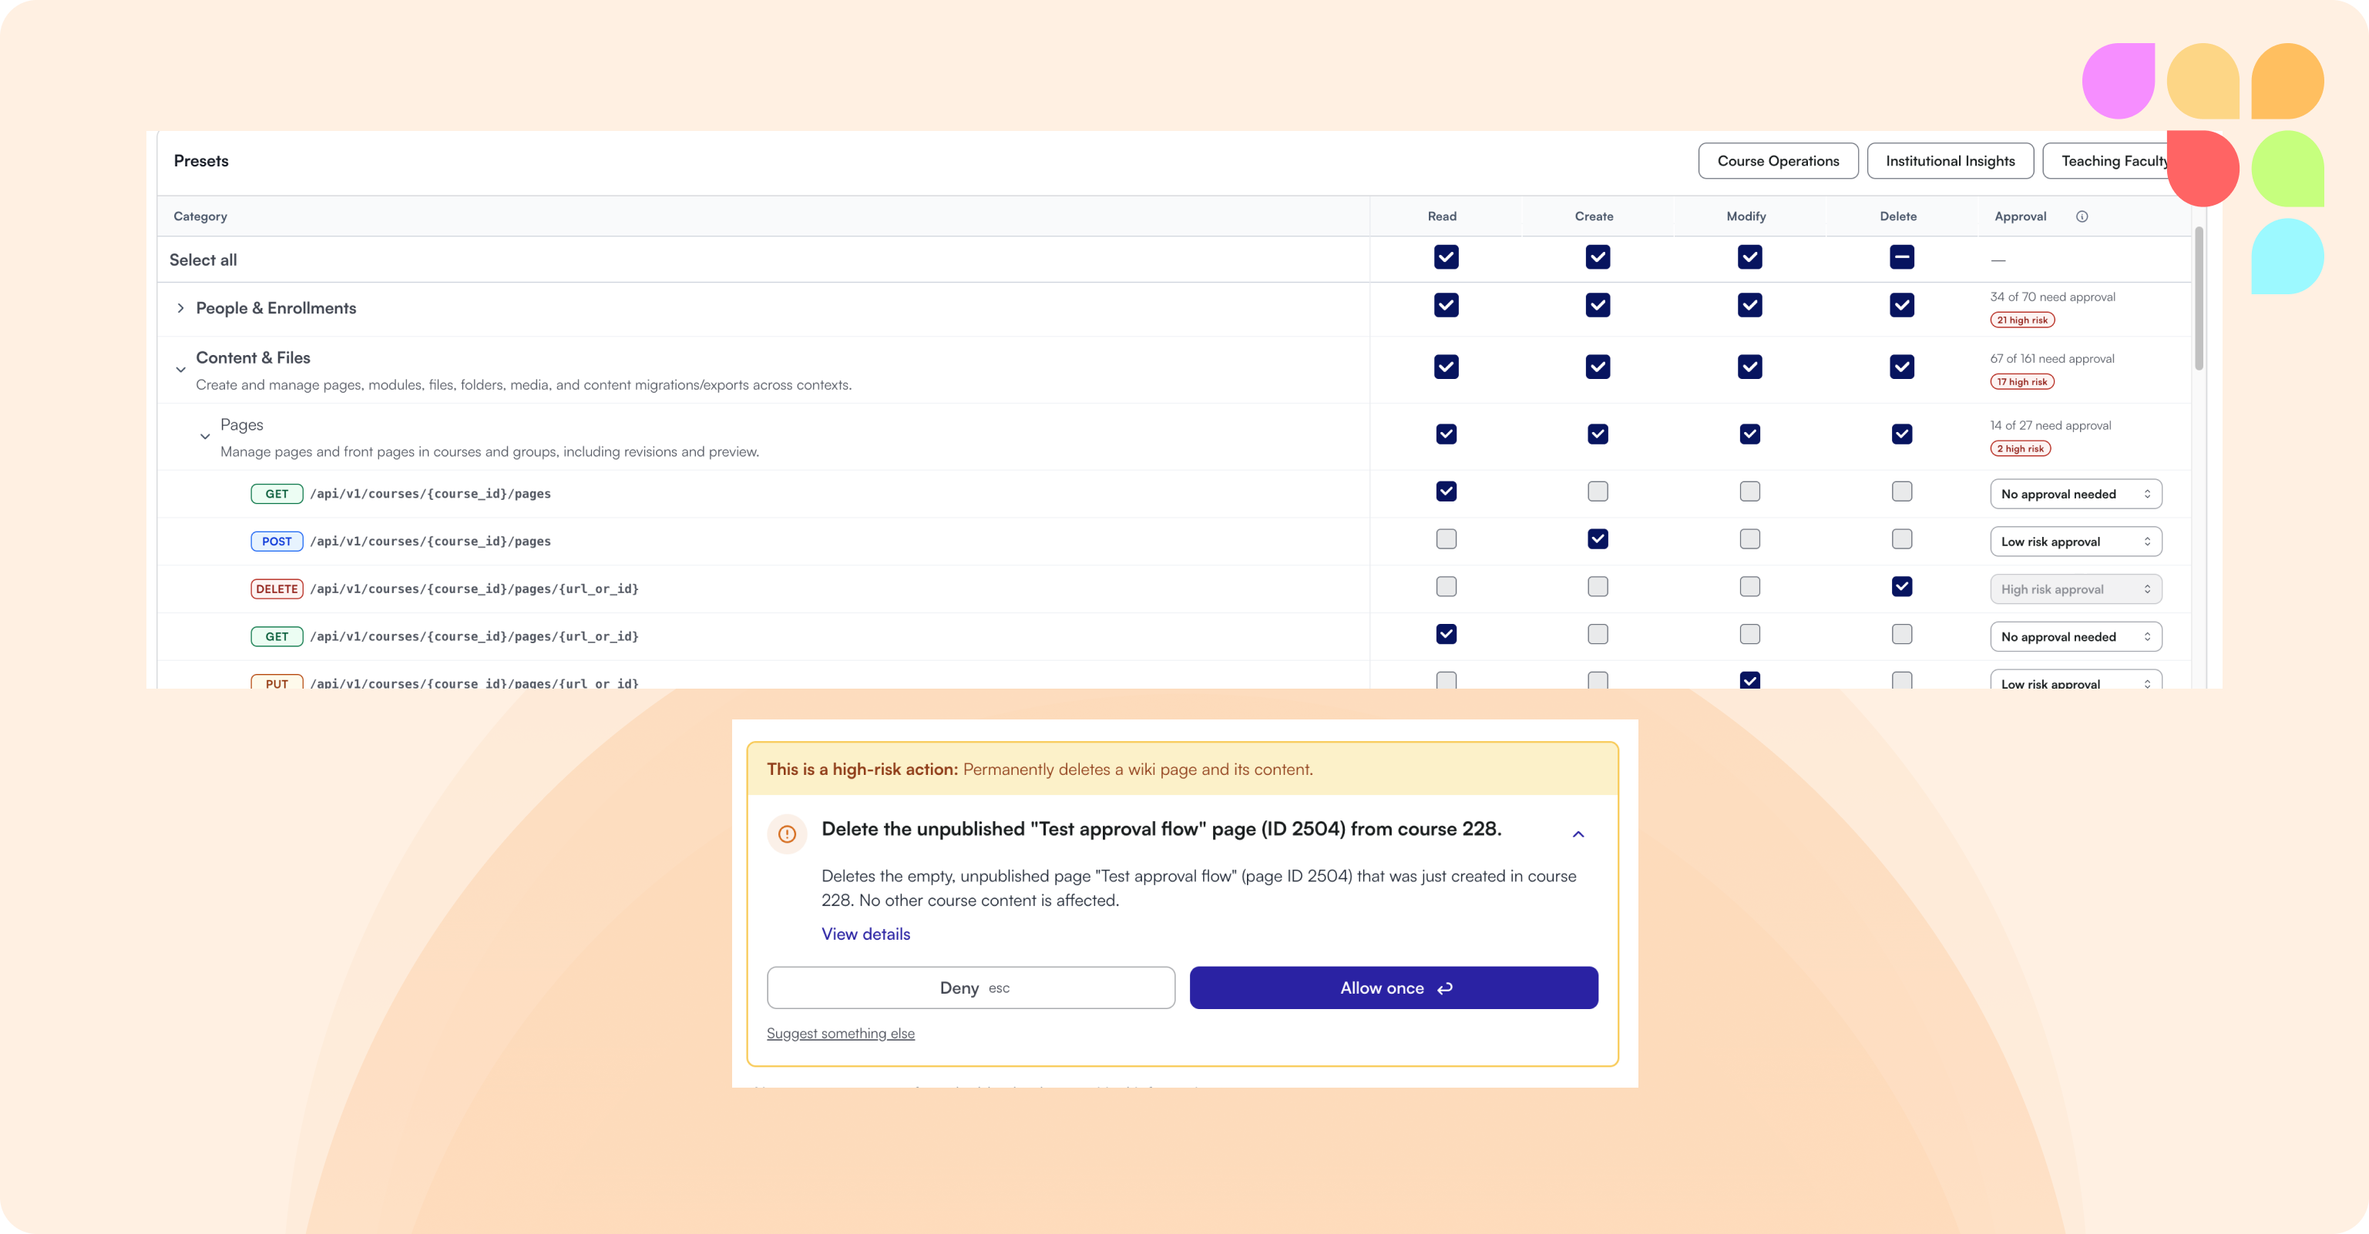Click the red DELETE method badge
This screenshot has width=2369, height=1234.
277,588
